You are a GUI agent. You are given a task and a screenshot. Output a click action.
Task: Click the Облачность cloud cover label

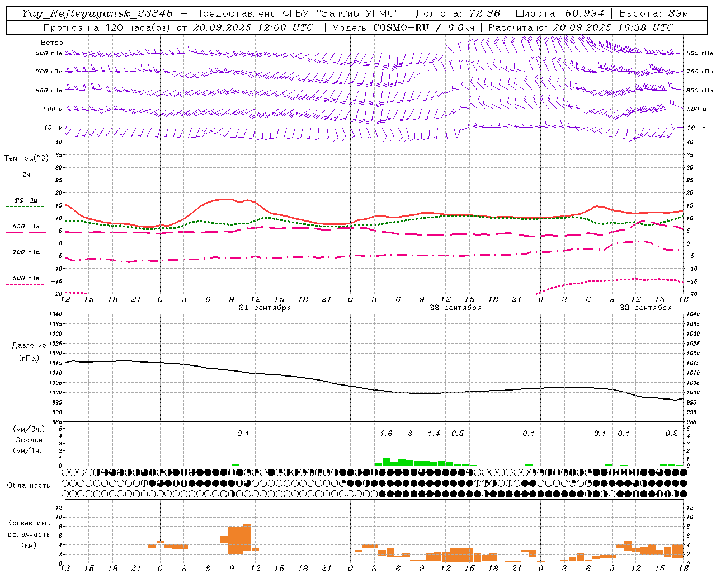click(x=29, y=485)
